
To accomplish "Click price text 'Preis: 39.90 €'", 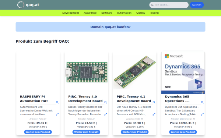I will (x=134, y=123).
